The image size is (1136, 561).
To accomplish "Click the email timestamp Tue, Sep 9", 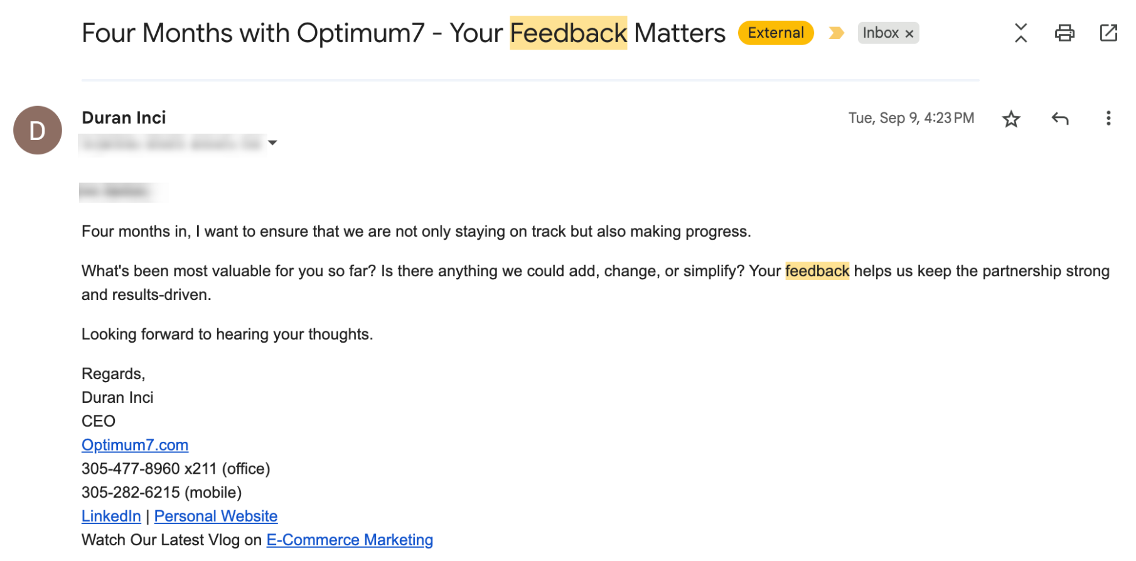I will tap(911, 118).
